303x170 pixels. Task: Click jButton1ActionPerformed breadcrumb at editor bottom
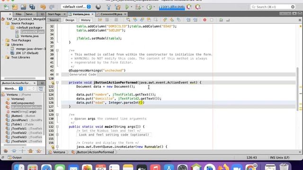pos(93,152)
